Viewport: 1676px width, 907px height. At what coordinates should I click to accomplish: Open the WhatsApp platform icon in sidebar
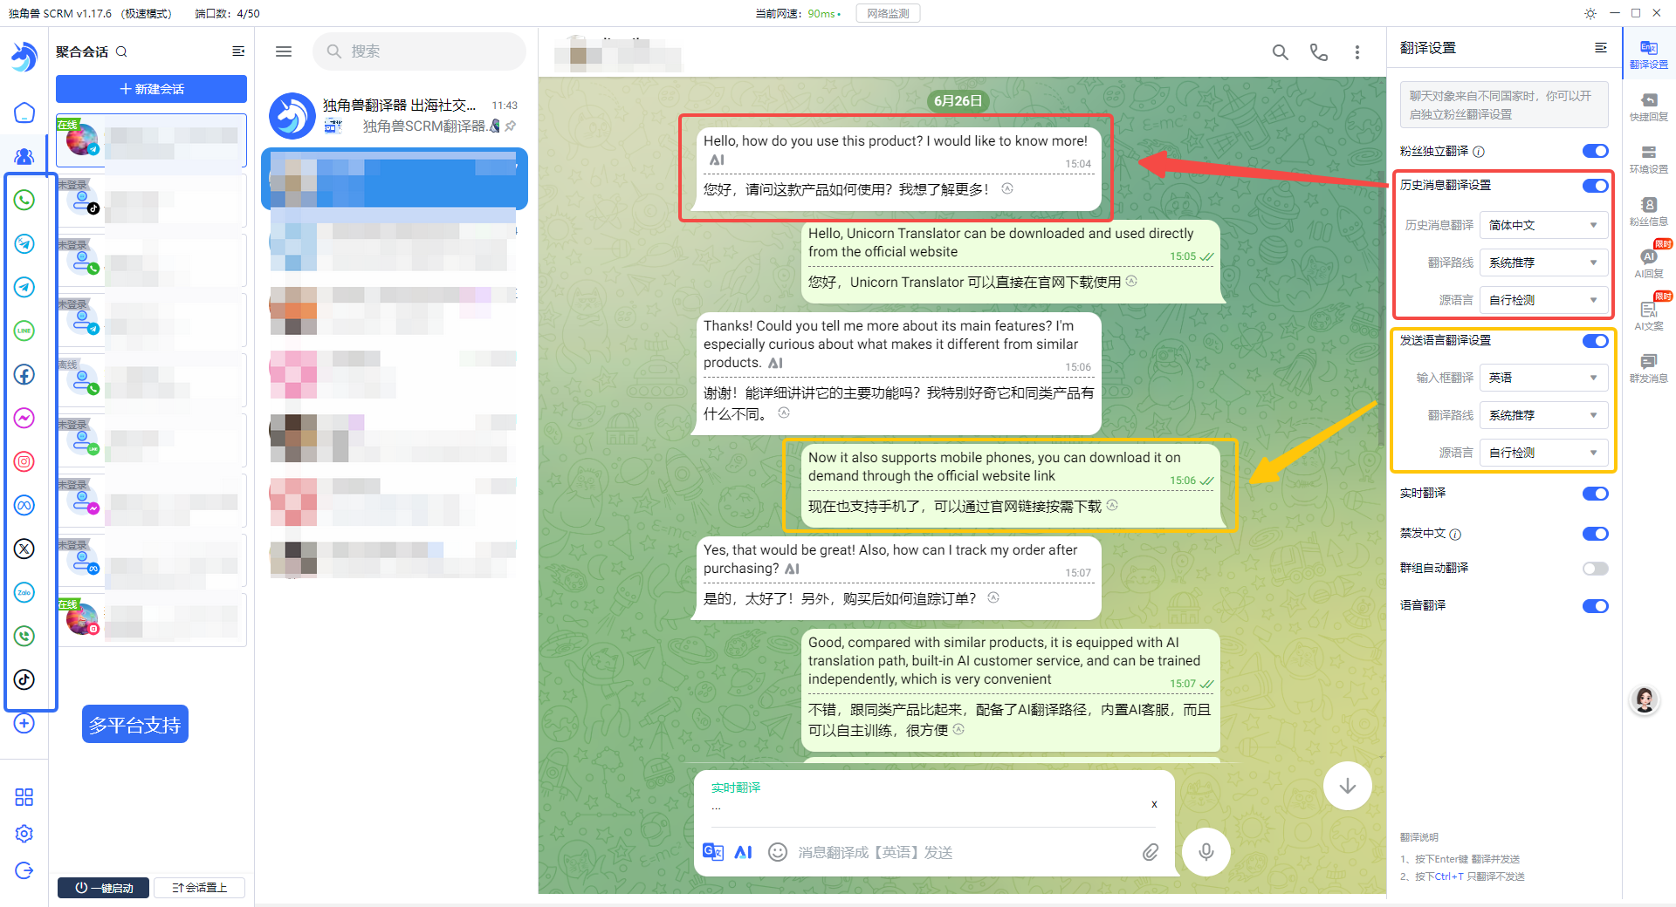(24, 200)
